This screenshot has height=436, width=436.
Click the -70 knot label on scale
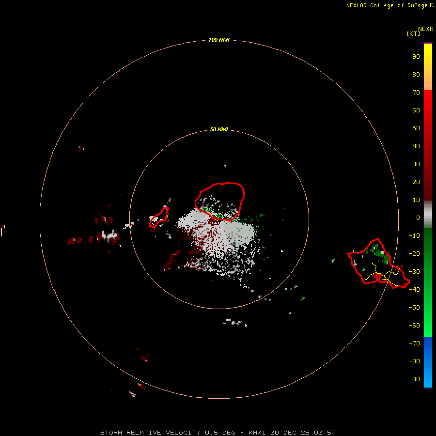(414, 343)
